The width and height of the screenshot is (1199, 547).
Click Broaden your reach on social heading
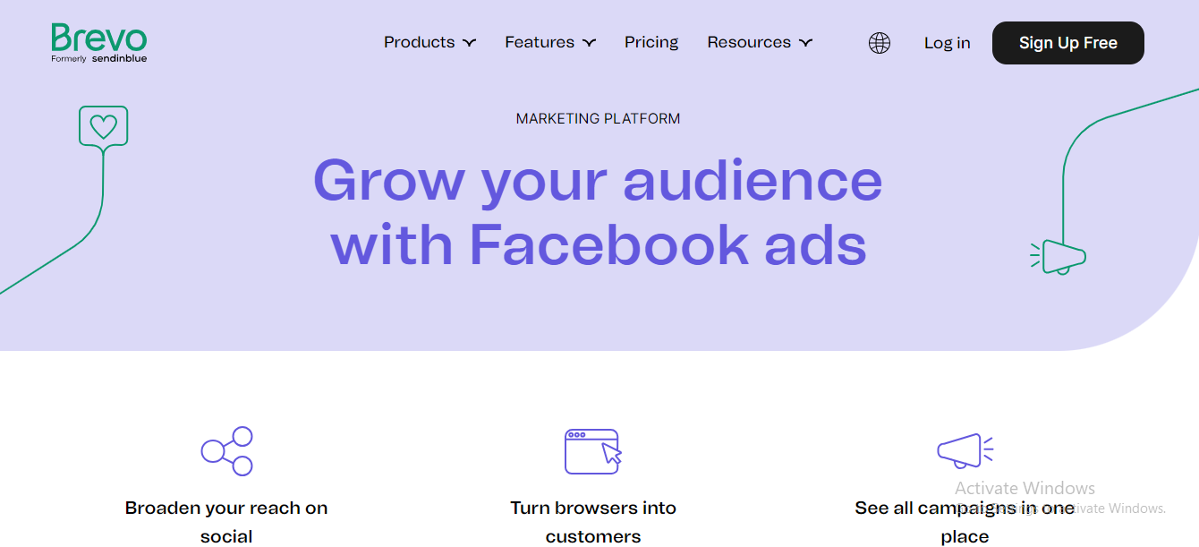tap(226, 522)
